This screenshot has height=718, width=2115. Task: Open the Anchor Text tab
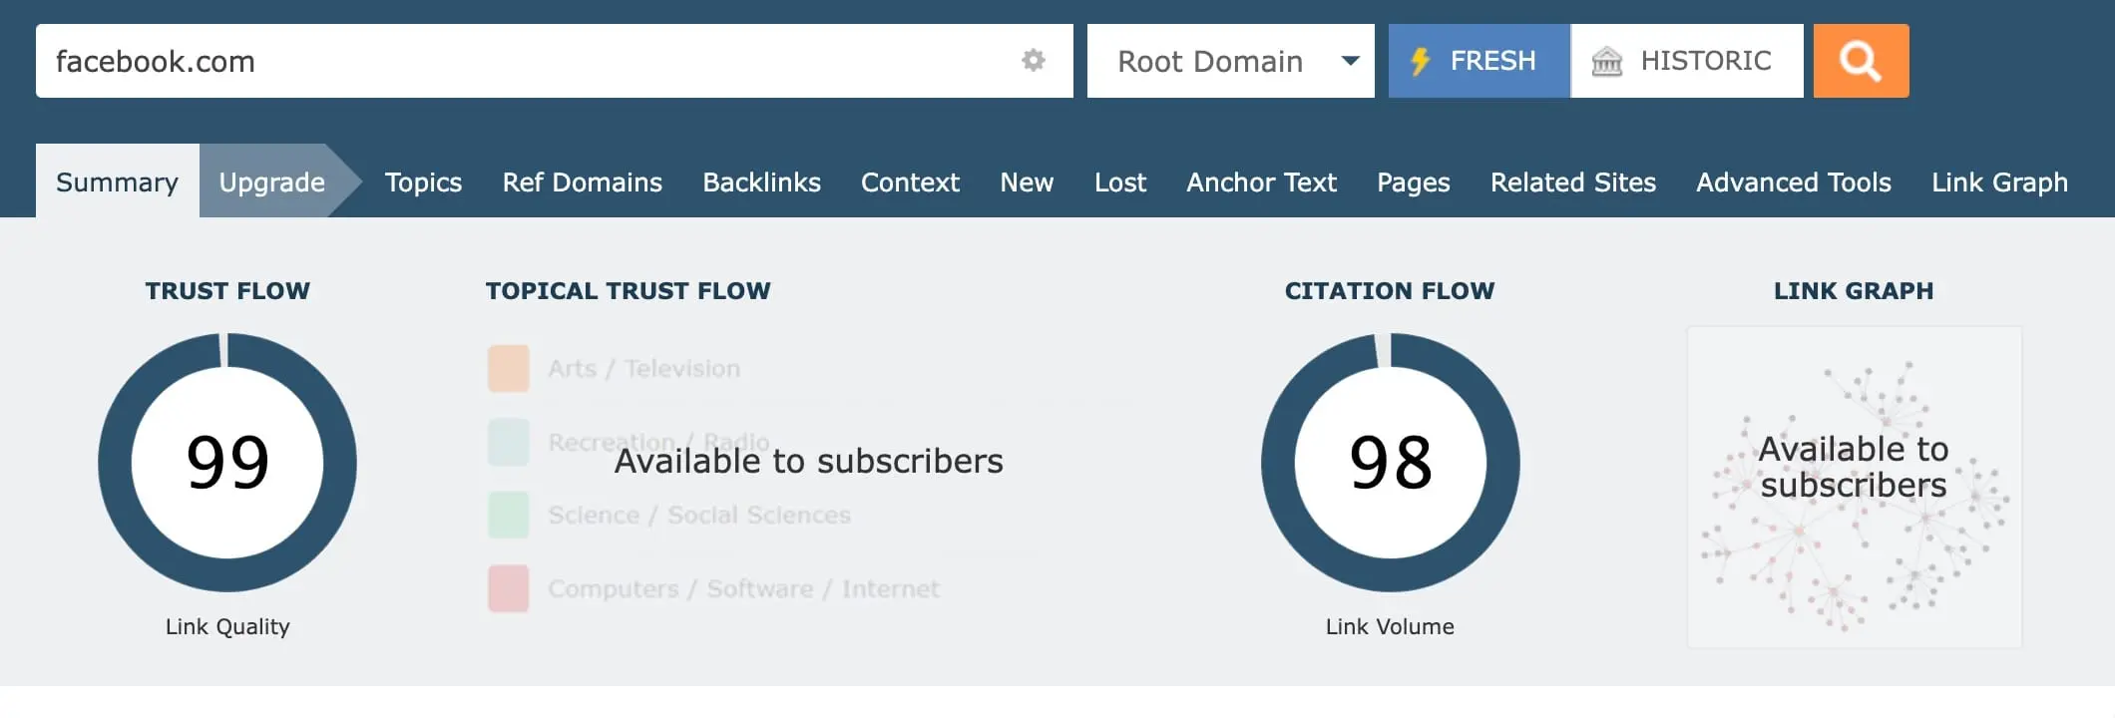1261,181
